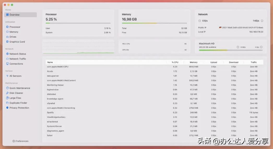Click the Drives icon in sidebar
The height and width of the screenshot is (149, 273).
(7, 37)
